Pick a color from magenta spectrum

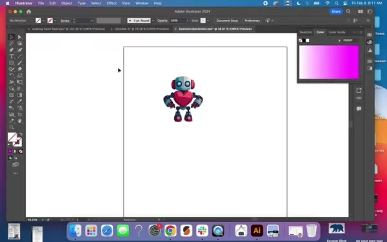click(x=329, y=62)
